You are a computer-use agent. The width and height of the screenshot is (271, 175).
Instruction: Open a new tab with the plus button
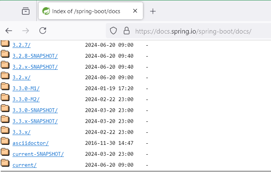point(153,11)
